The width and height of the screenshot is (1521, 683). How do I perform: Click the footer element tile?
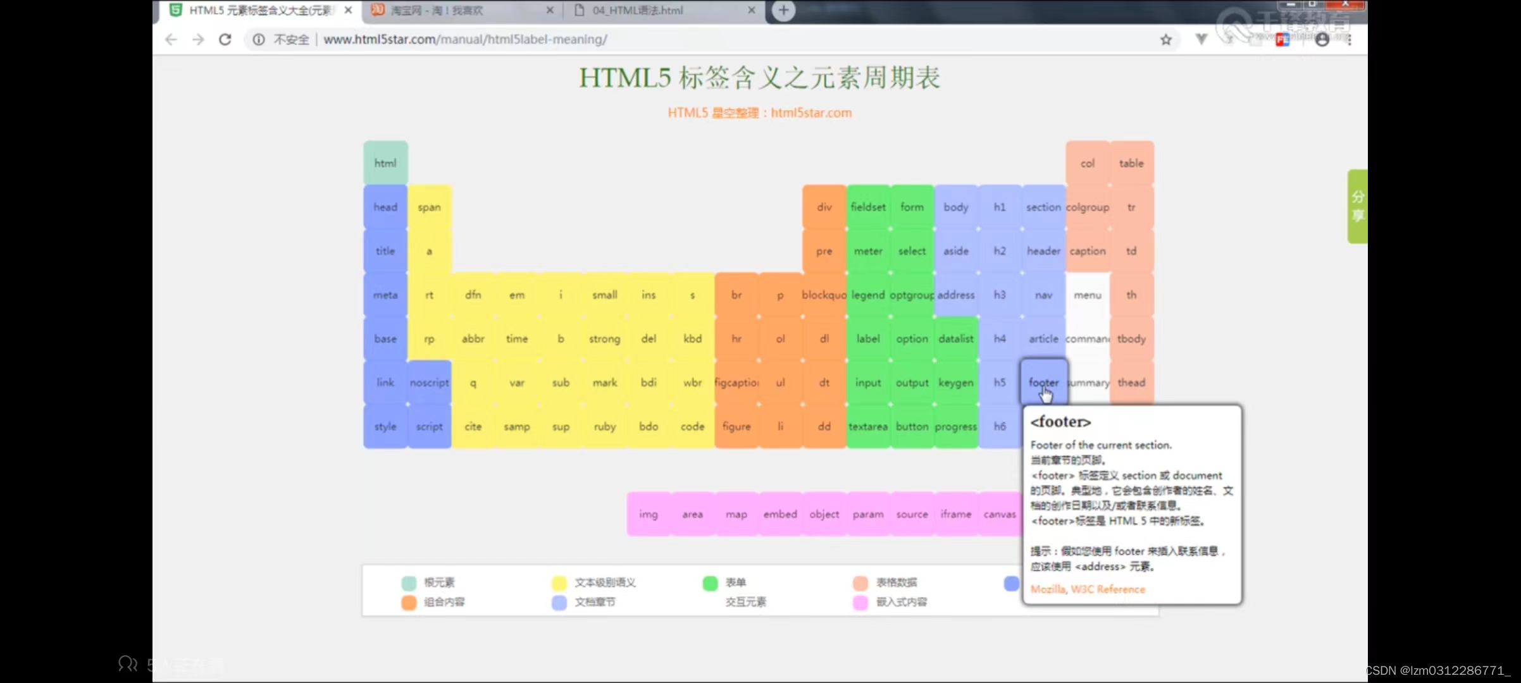(x=1043, y=382)
